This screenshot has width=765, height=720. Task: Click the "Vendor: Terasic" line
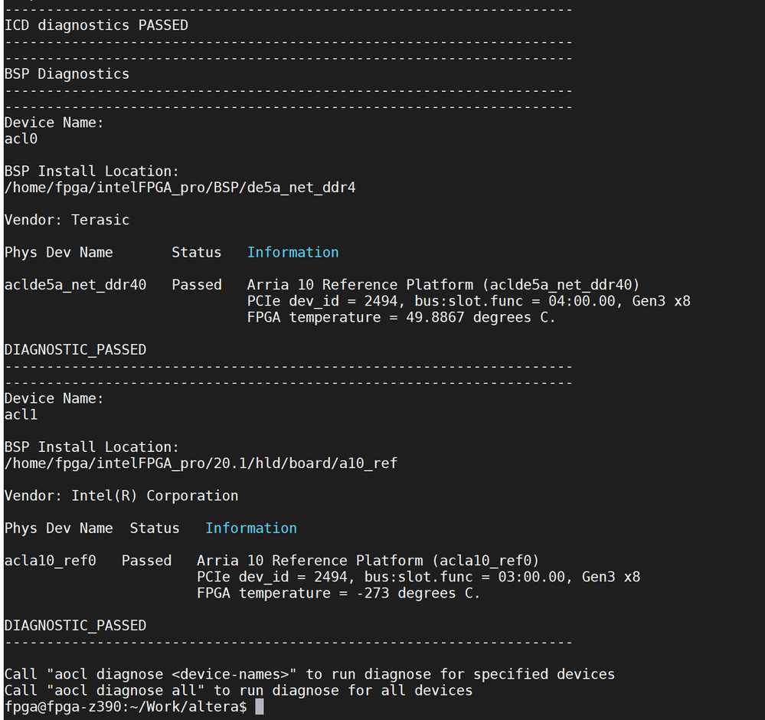(67, 220)
